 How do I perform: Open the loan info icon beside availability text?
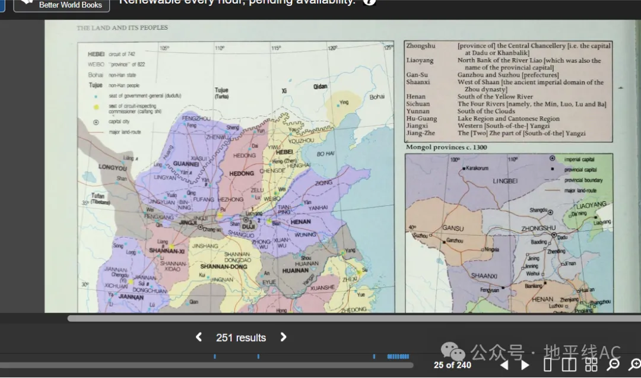click(x=369, y=2)
